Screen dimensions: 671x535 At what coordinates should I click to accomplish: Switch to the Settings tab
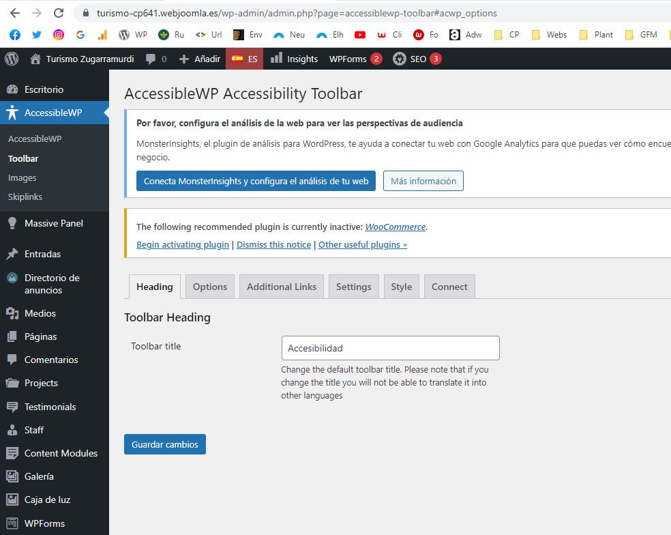click(353, 287)
